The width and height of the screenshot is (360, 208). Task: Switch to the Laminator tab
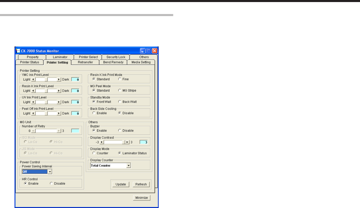tap(60, 57)
